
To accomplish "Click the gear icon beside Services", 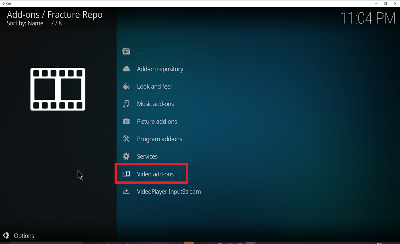I will [x=126, y=156].
